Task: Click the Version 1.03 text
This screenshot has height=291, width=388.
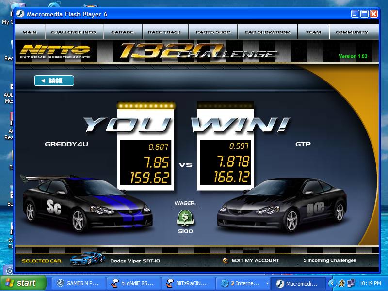Action: [x=353, y=56]
